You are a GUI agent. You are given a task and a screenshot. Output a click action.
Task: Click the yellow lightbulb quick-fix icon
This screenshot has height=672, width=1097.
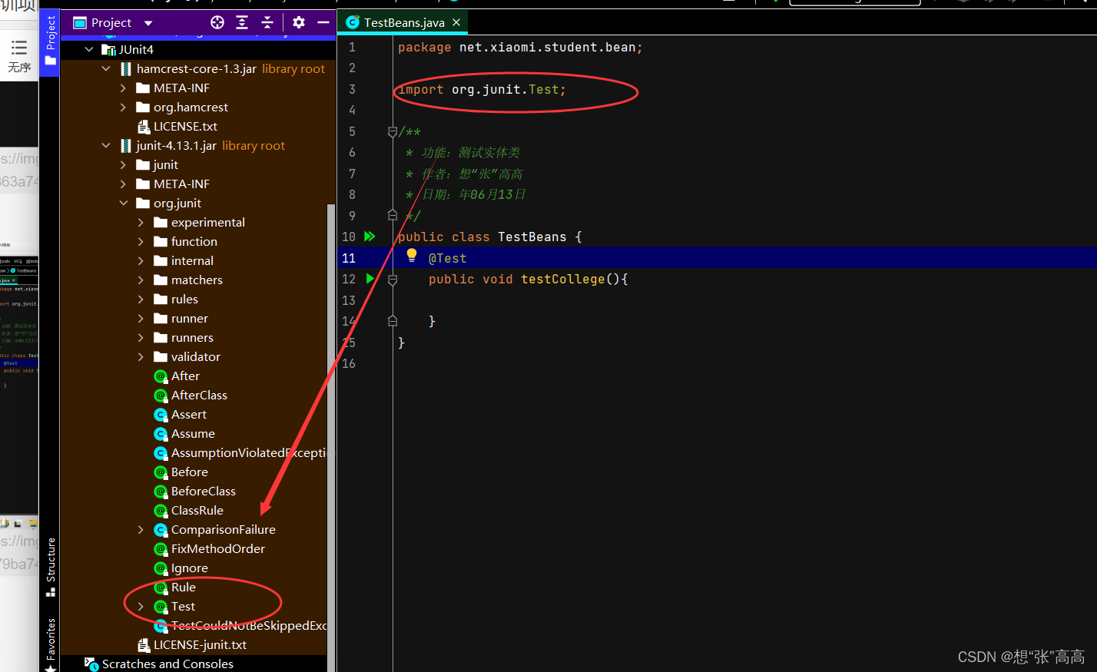pos(412,256)
